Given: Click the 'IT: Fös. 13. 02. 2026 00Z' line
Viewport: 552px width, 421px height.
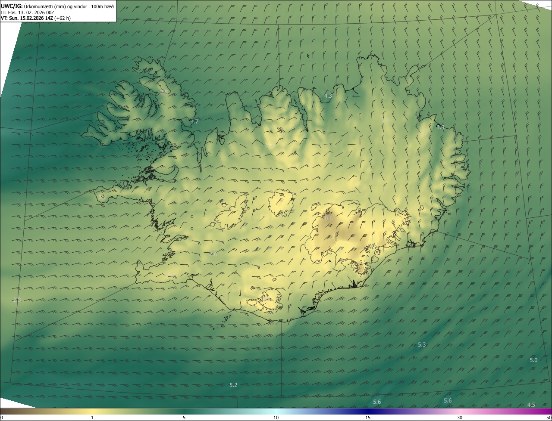Looking at the screenshot, I should click(x=28, y=12).
